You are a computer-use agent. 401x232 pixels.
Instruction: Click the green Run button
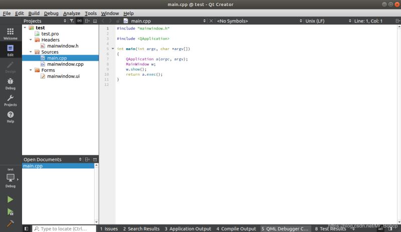tap(10, 199)
